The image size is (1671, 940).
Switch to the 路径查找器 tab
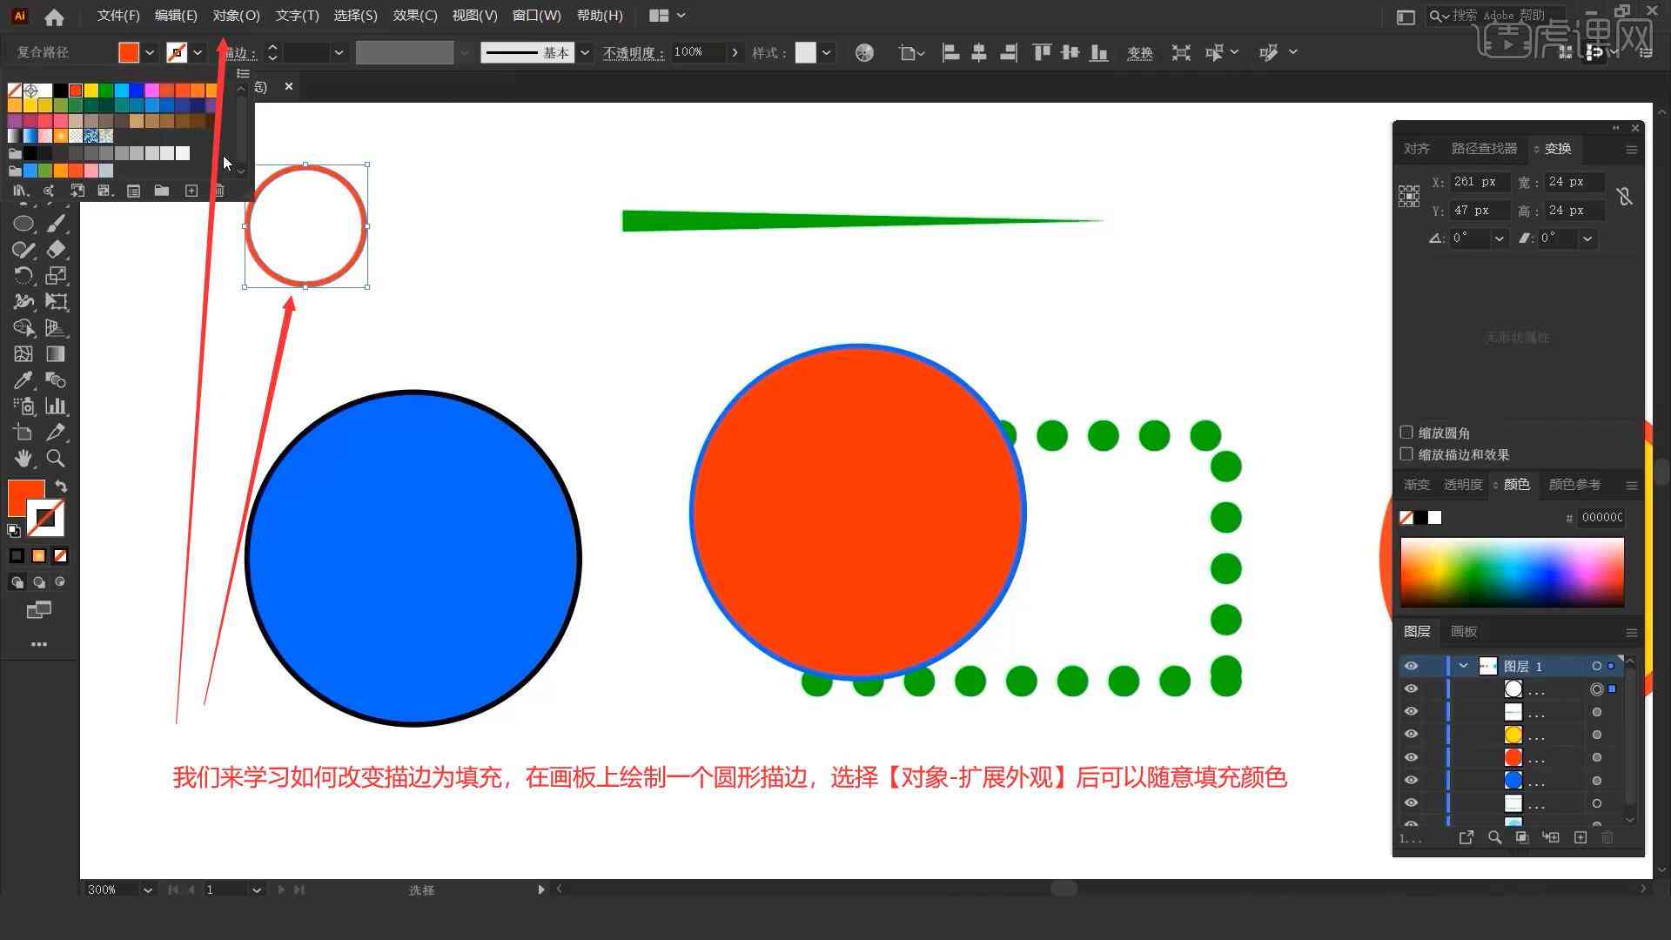click(x=1484, y=149)
